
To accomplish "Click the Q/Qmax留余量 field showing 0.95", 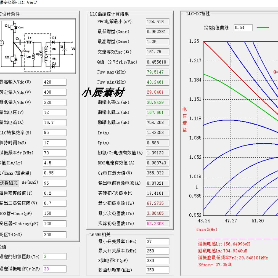I will [x=55, y=173].
